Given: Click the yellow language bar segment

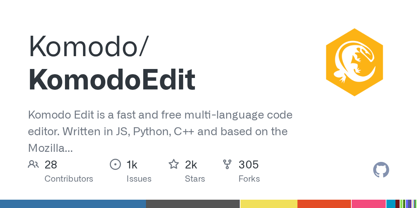Looking at the screenshot, I should [269, 204].
